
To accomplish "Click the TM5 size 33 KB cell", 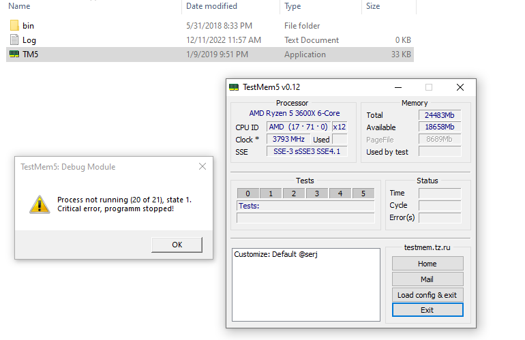I will coord(401,55).
